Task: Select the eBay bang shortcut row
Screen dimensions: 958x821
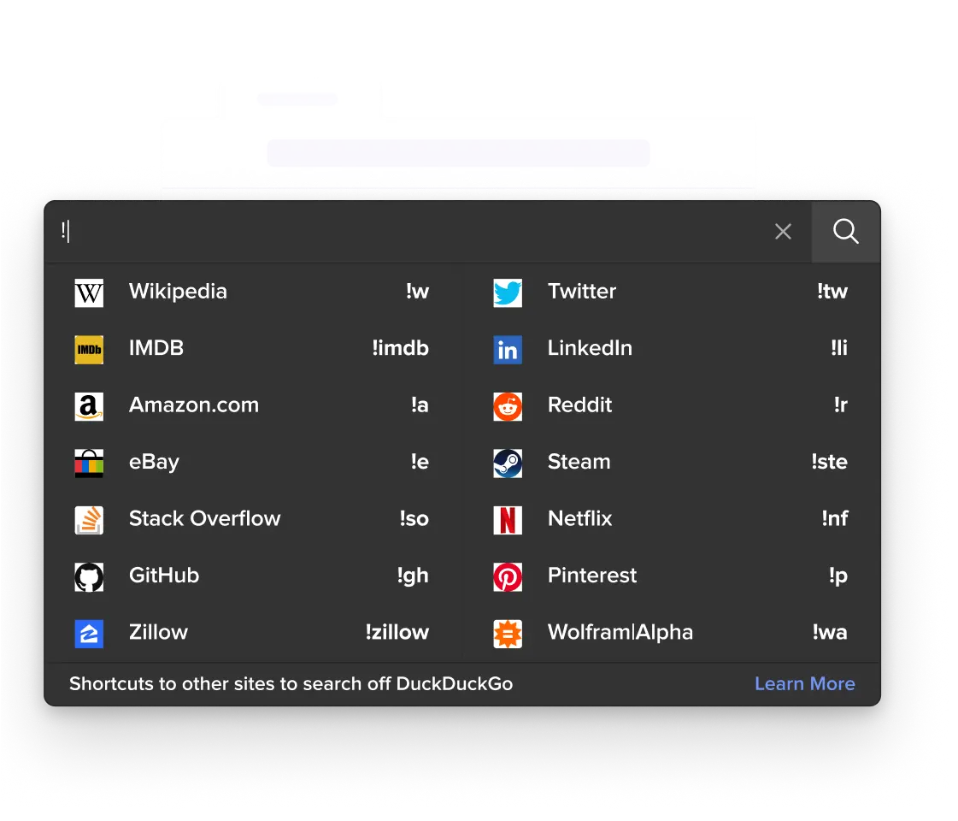Action: (x=254, y=463)
